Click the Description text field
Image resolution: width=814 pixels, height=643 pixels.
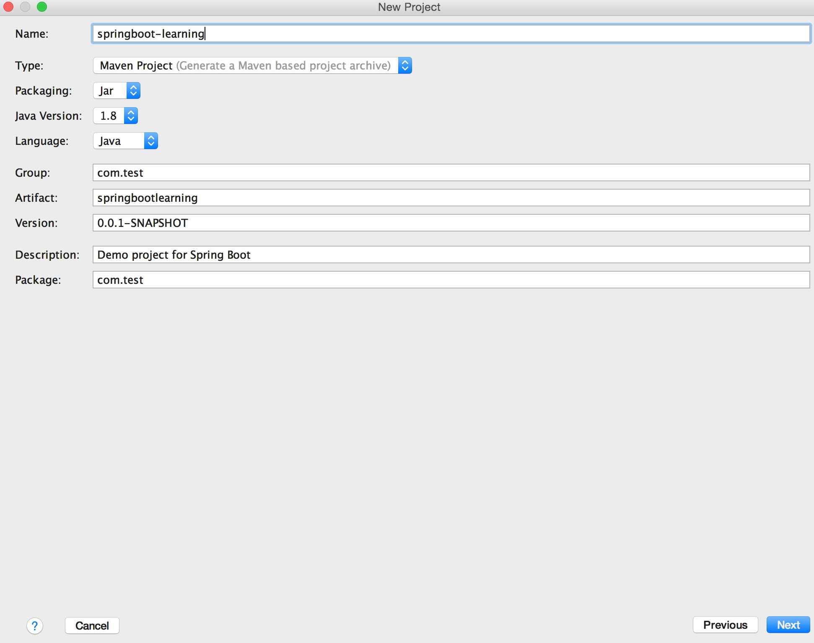pyautogui.click(x=451, y=255)
